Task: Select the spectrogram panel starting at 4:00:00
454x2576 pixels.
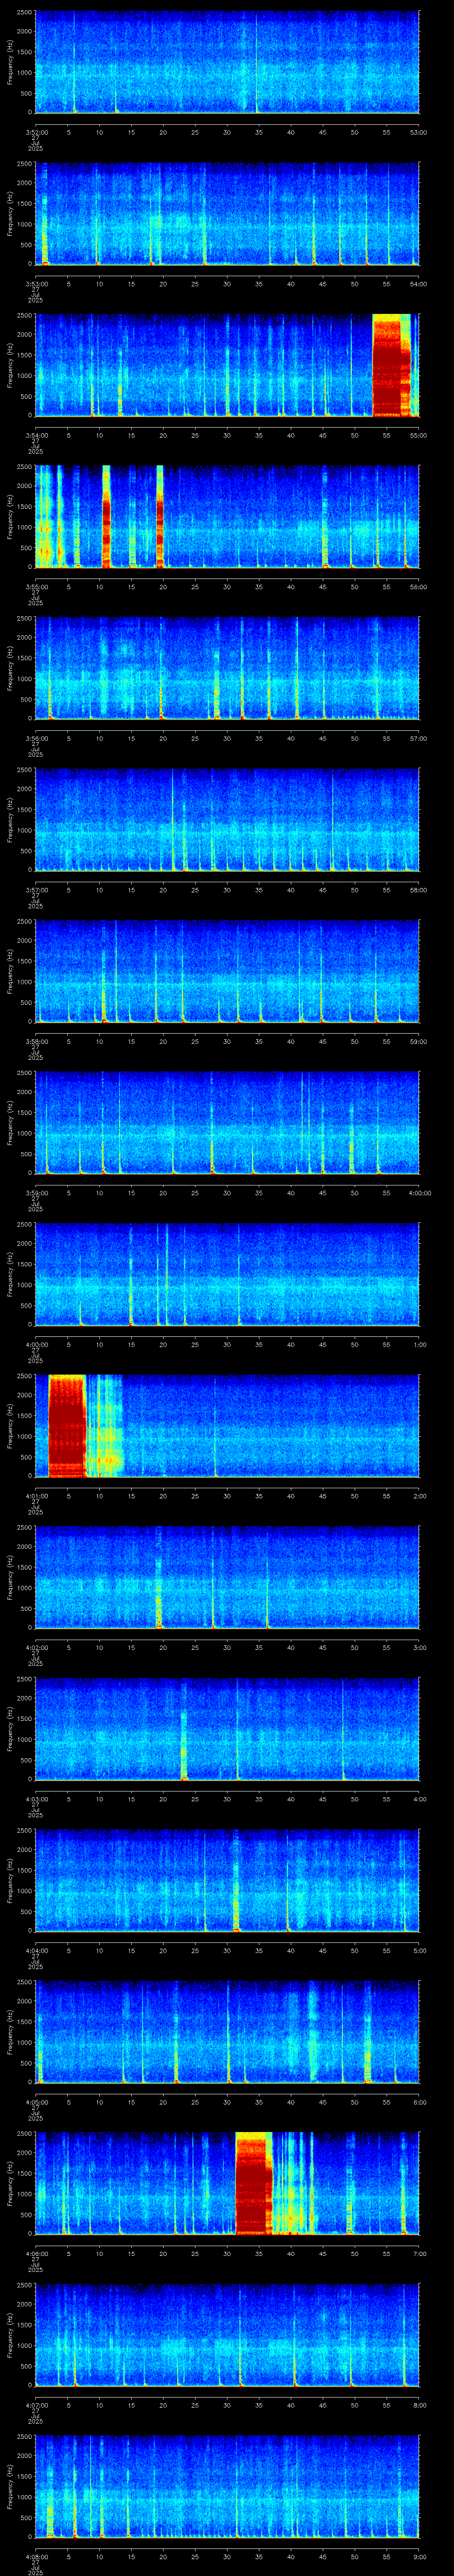Action: coord(227,1274)
